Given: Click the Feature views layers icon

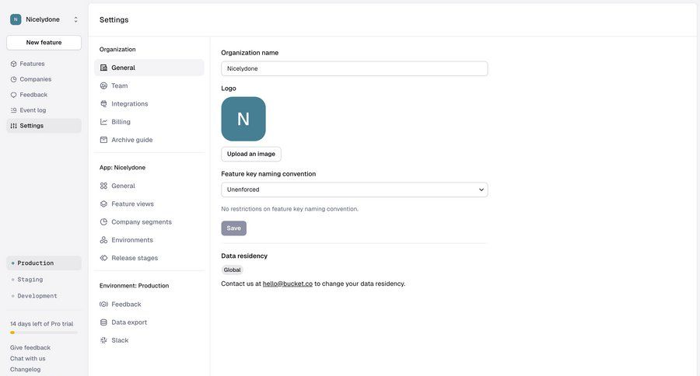Looking at the screenshot, I should tap(103, 204).
